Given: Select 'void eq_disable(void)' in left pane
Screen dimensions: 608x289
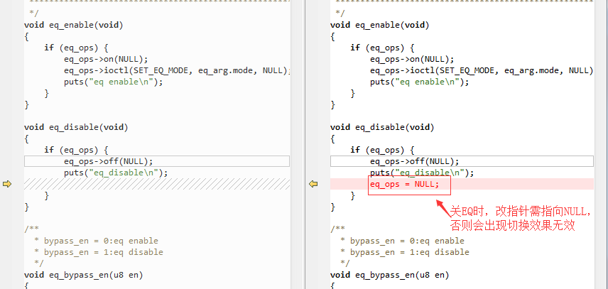Looking at the screenshot, I should coord(76,127).
